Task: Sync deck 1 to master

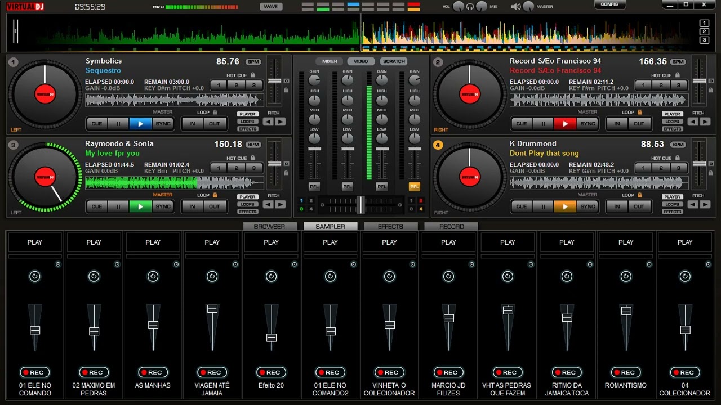Action: coord(163,124)
